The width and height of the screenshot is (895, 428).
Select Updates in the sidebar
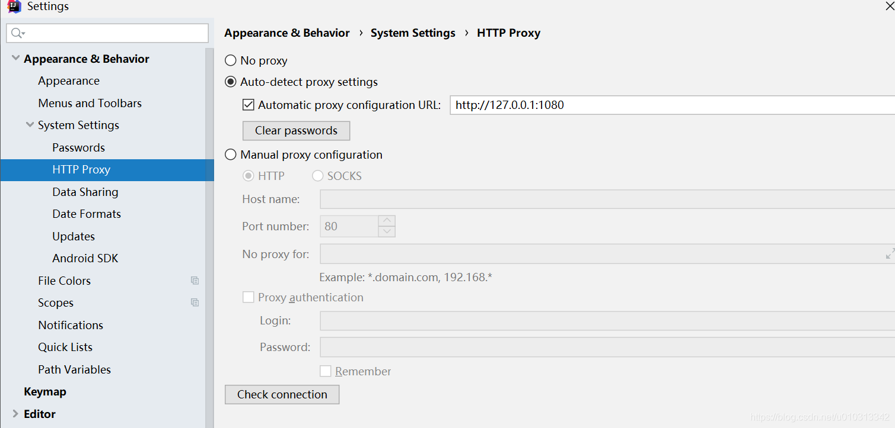pyautogui.click(x=73, y=236)
